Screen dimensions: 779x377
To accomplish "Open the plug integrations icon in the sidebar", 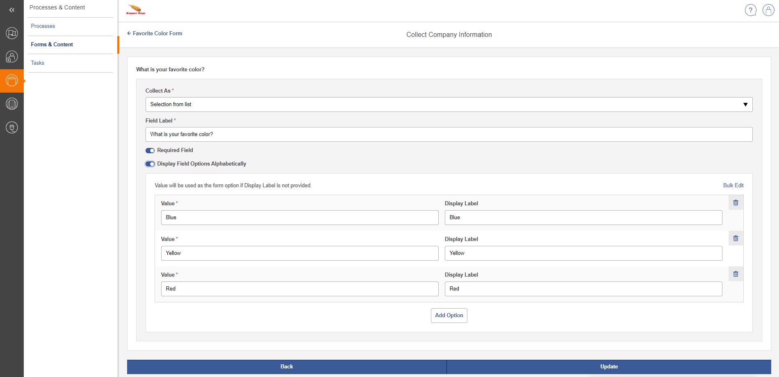I will pyautogui.click(x=12, y=128).
